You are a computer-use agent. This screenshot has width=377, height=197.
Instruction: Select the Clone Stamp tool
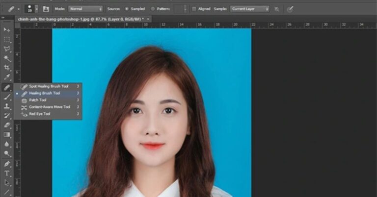click(7, 106)
